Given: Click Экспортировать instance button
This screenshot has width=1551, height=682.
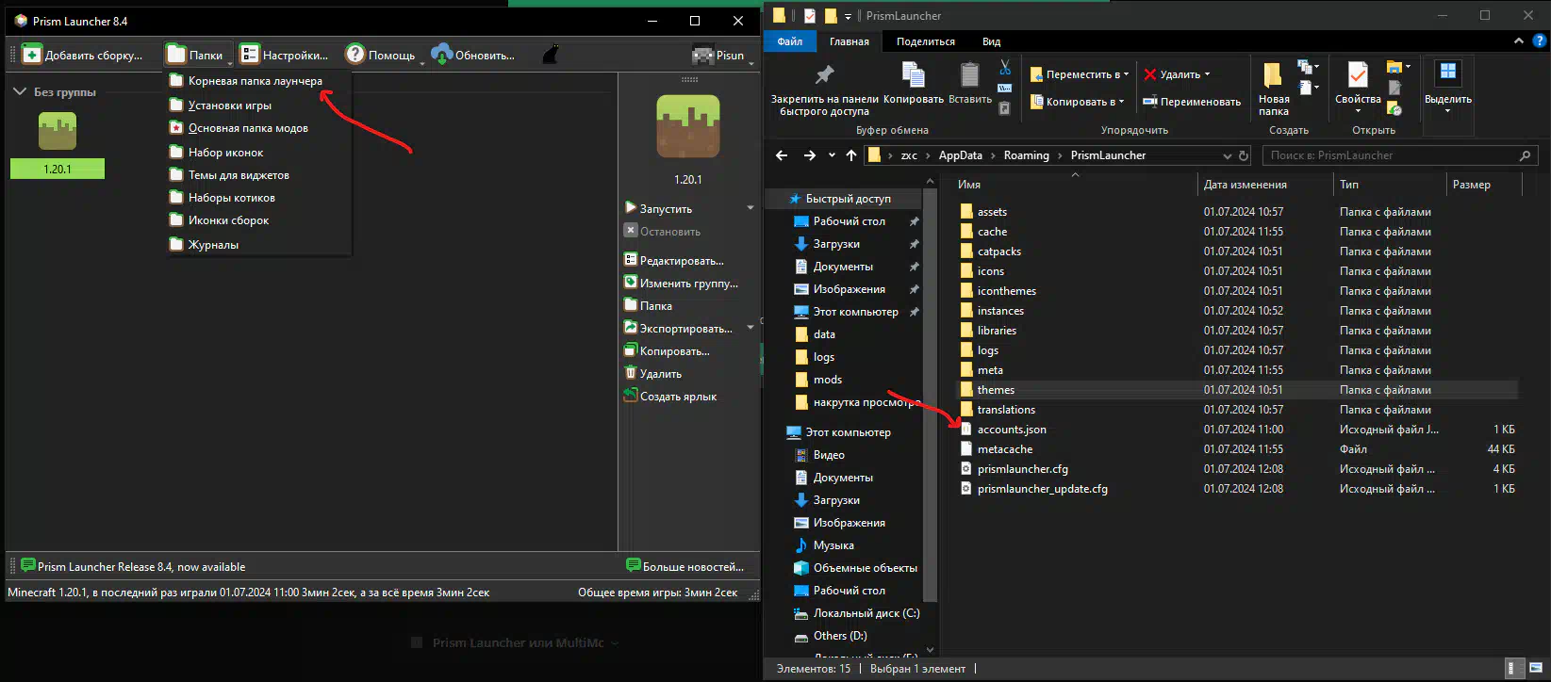Looking at the screenshot, I should [x=679, y=328].
